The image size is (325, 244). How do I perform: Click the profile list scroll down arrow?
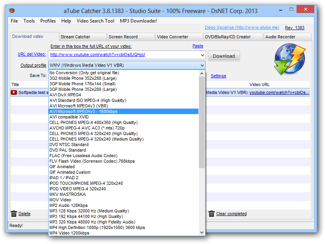pyautogui.click(x=202, y=233)
